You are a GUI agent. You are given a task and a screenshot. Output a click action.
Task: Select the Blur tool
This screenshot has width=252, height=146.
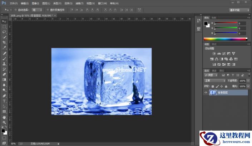click(x=4, y=85)
